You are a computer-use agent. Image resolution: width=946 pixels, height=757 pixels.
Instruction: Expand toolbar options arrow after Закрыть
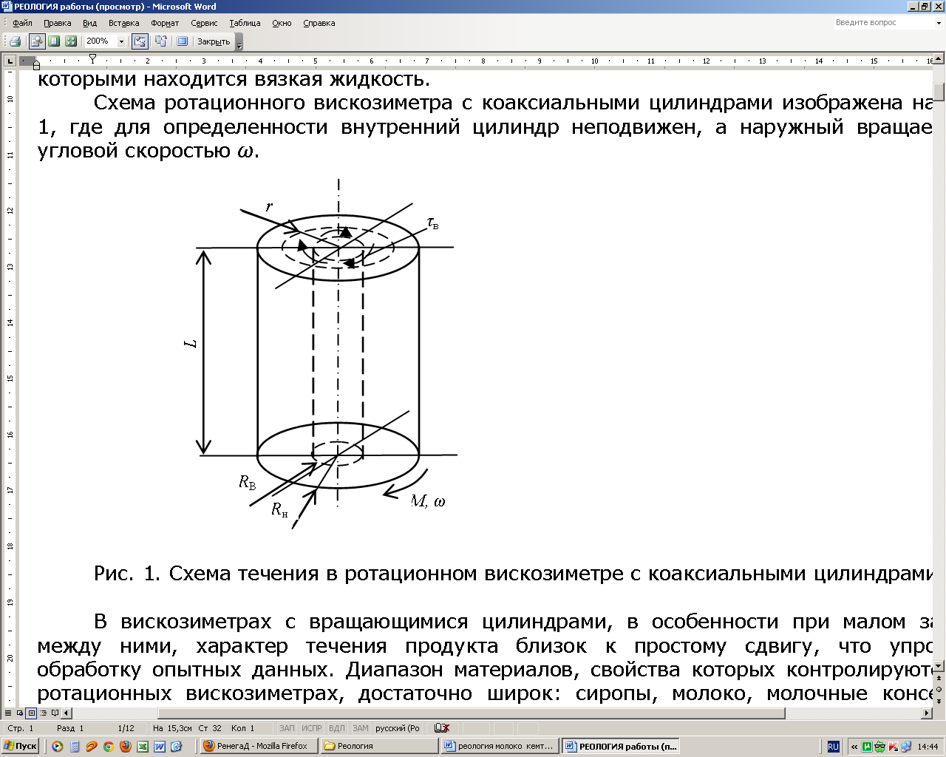(239, 43)
